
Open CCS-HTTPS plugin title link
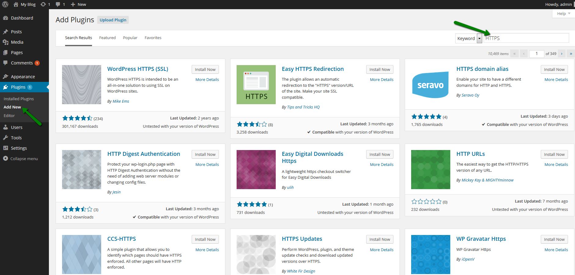click(122, 239)
